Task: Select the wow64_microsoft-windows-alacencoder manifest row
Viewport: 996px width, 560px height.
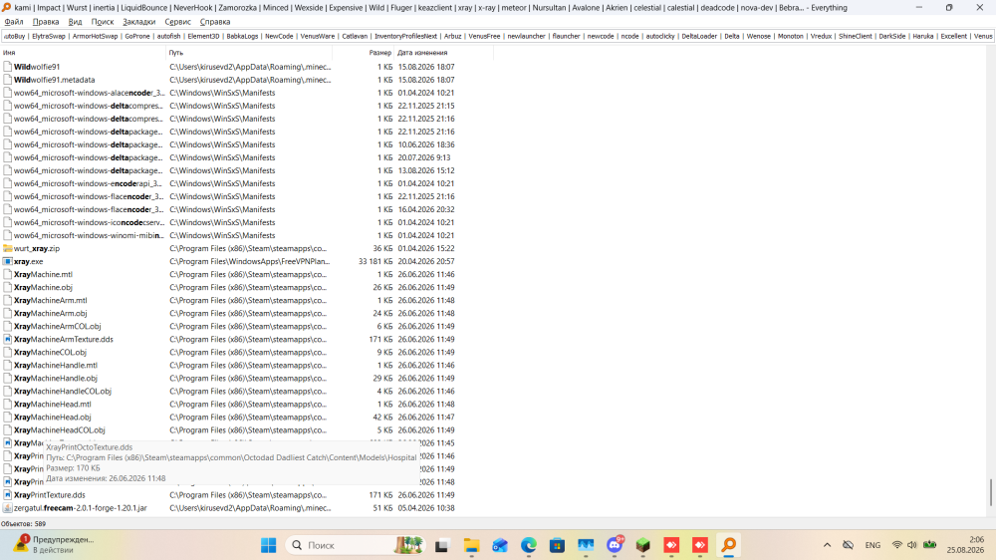Action: coord(229,93)
